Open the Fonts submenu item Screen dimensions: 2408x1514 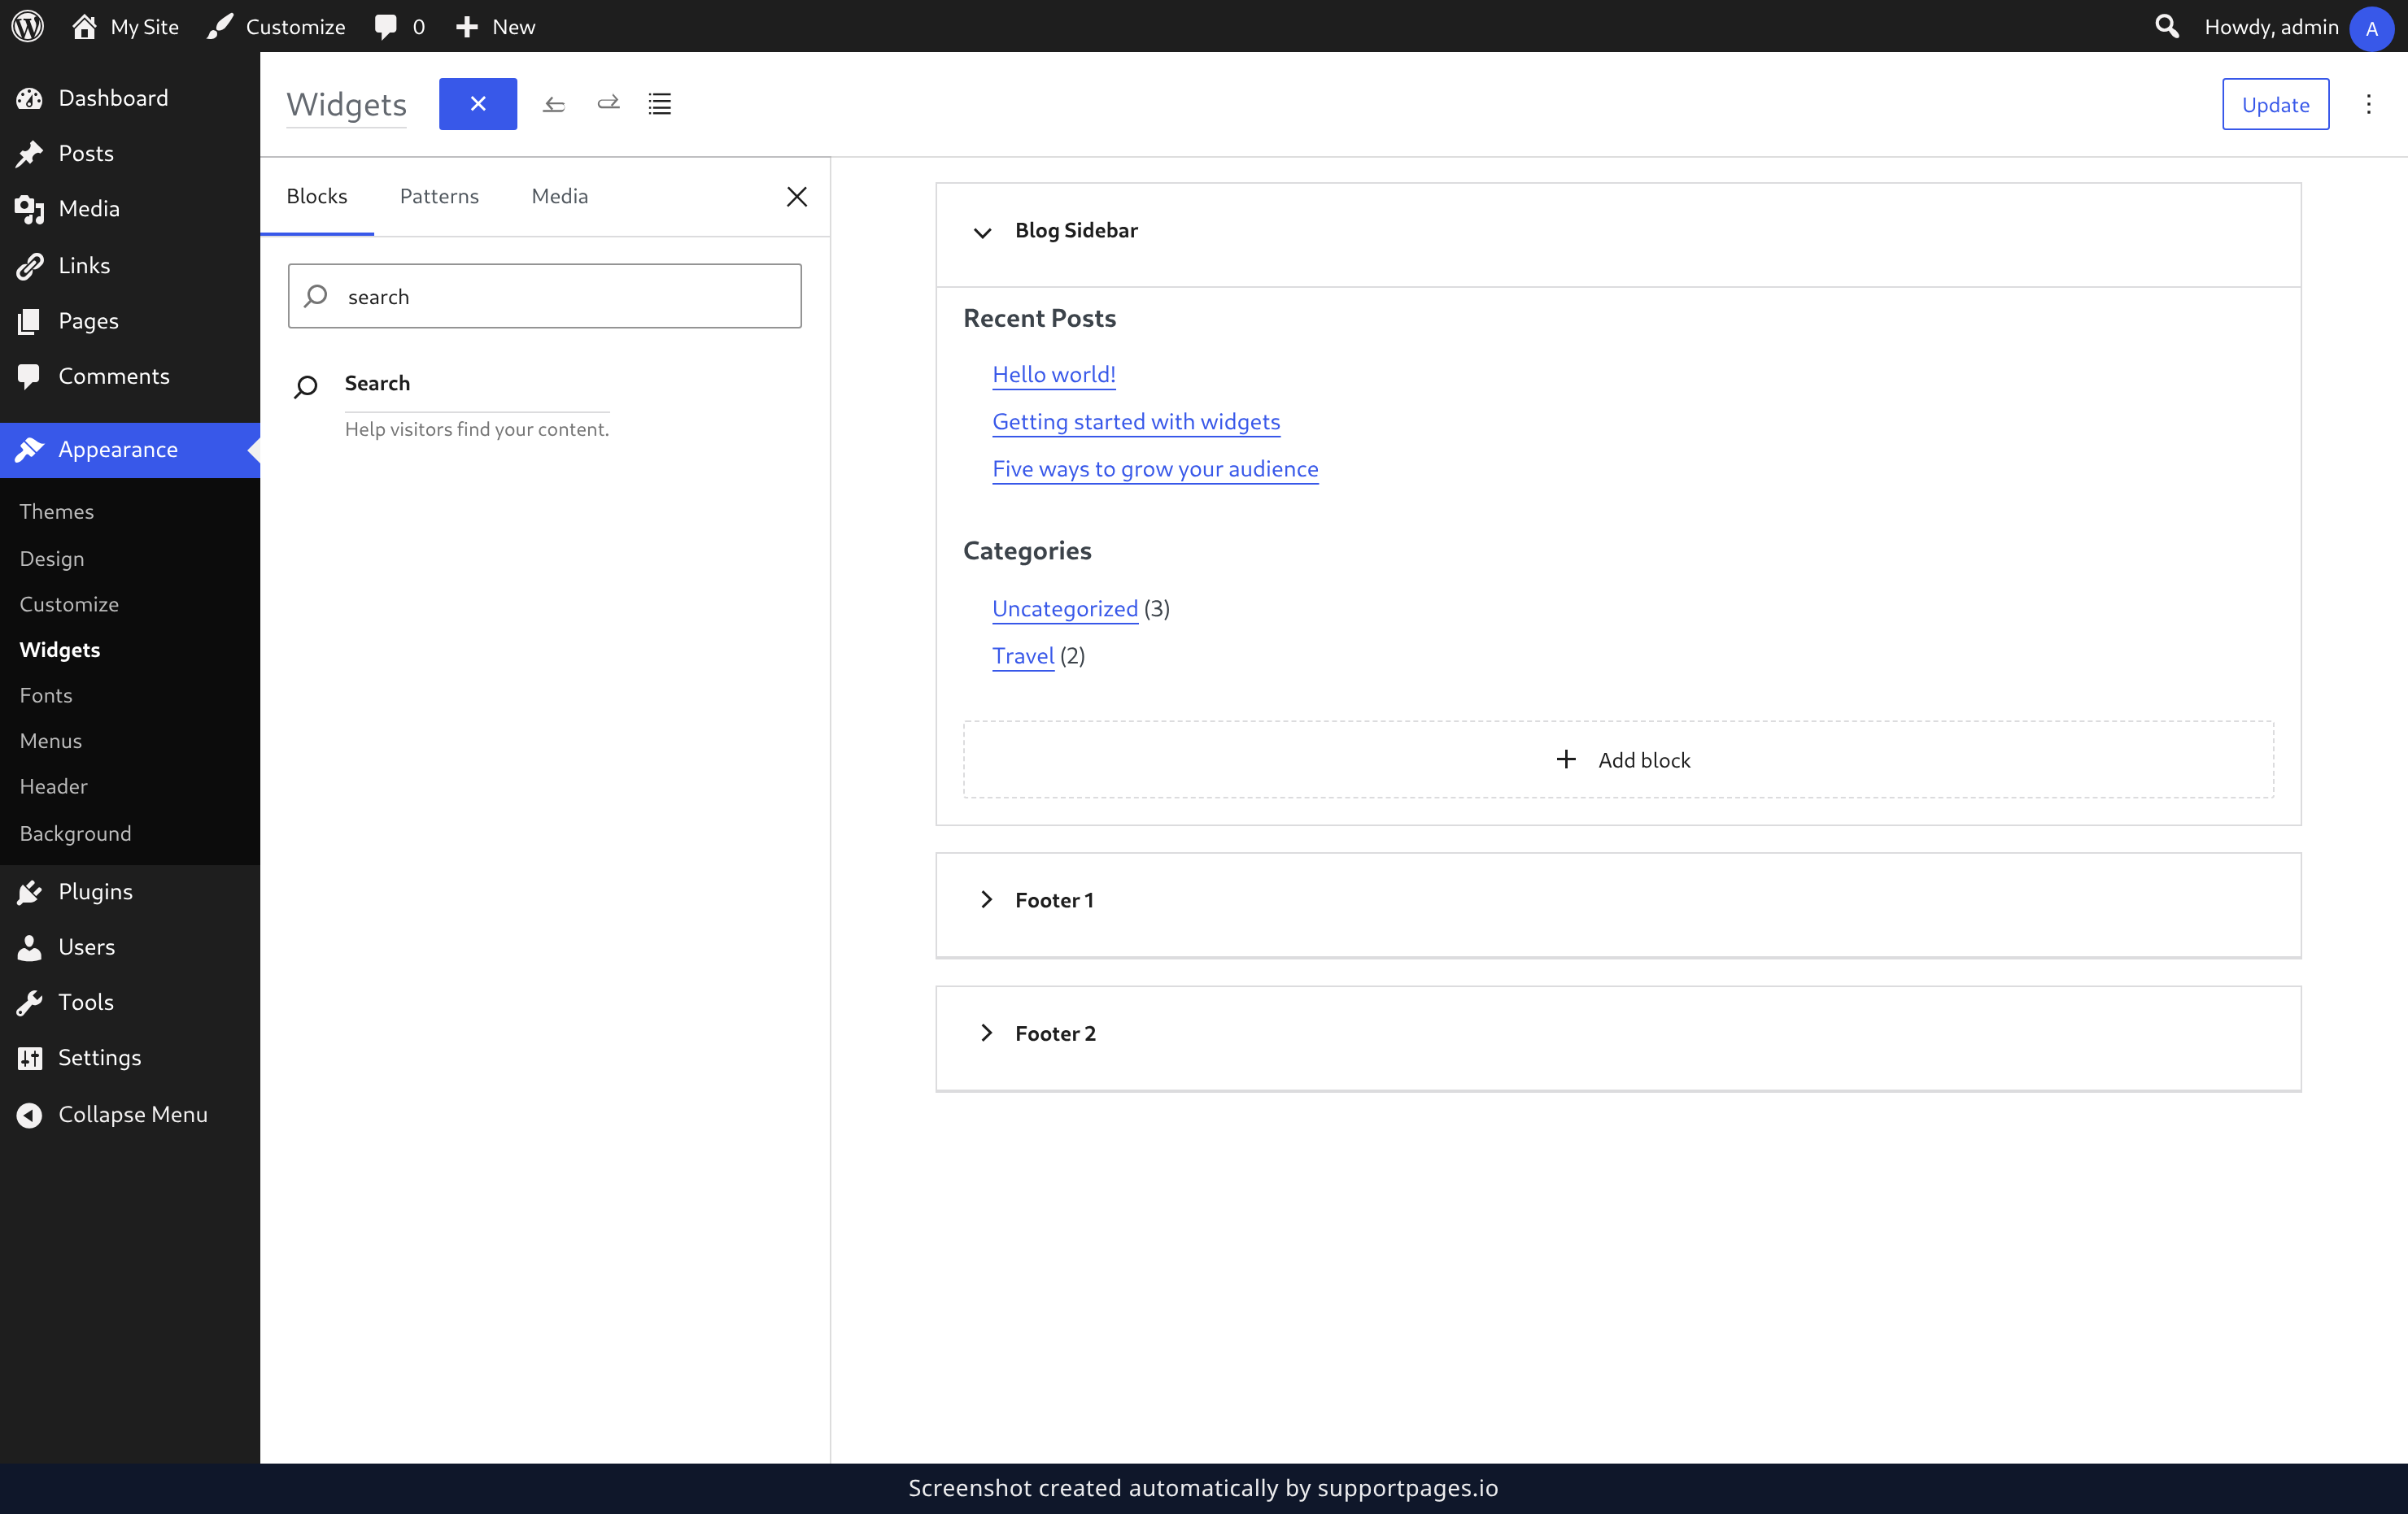point(46,695)
